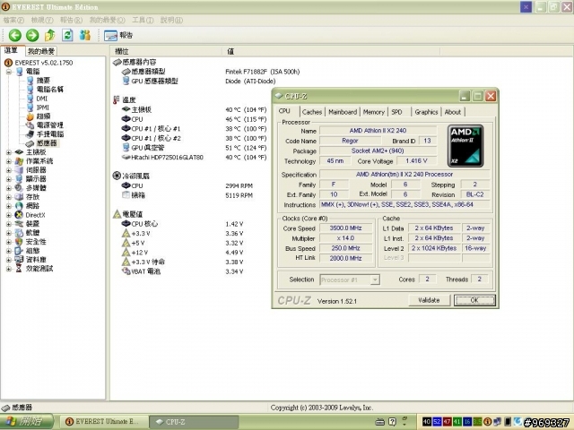Select the IPMI tree item
574x430 pixels.
(42, 107)
